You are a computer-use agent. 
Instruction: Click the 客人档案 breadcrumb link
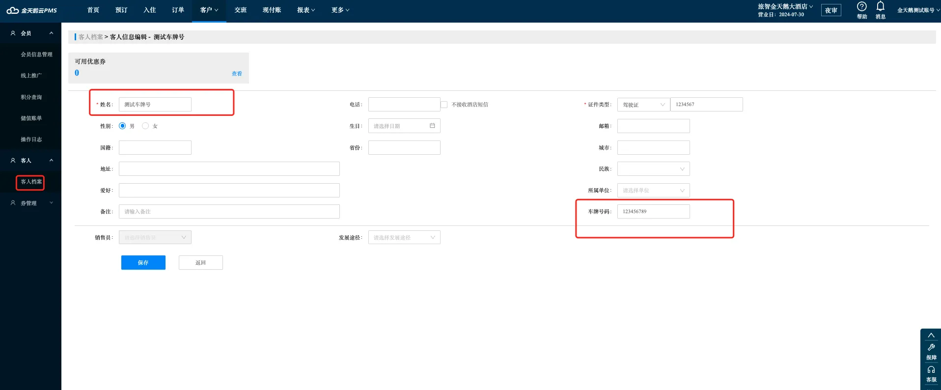(91, 37)
